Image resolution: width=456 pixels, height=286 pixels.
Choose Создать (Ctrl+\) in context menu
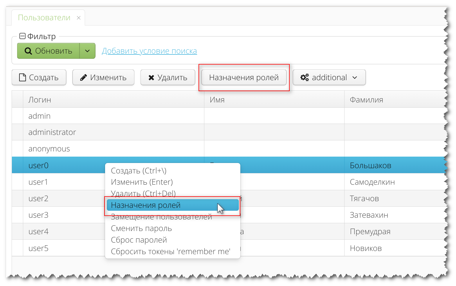point(172,170)
